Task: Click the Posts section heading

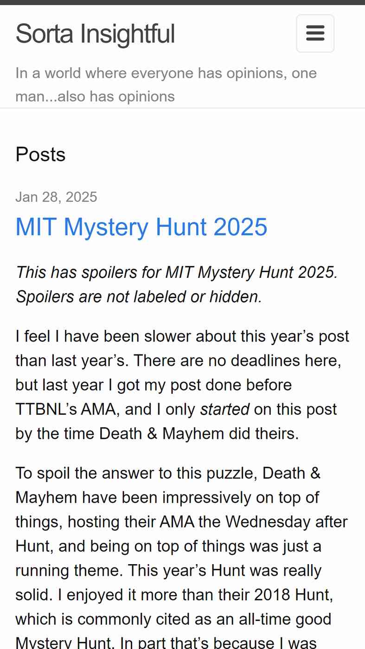Action: [40, 154]
